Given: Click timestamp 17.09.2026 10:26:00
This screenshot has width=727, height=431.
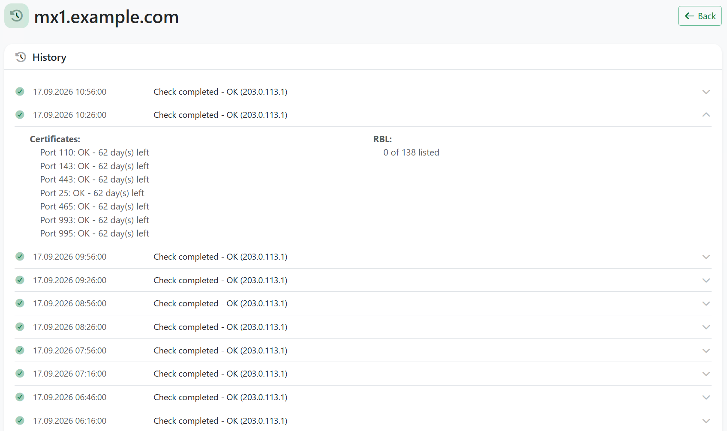Looking at the screenshot, I should click(x=69, y=115).
